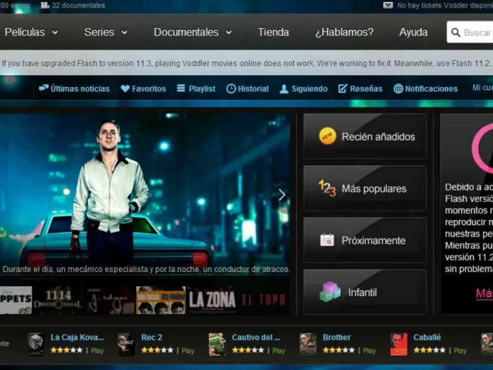Select the La Zona banner thumbnail
The height and width of the screenshot is (370, 493).
click(212, 300)
